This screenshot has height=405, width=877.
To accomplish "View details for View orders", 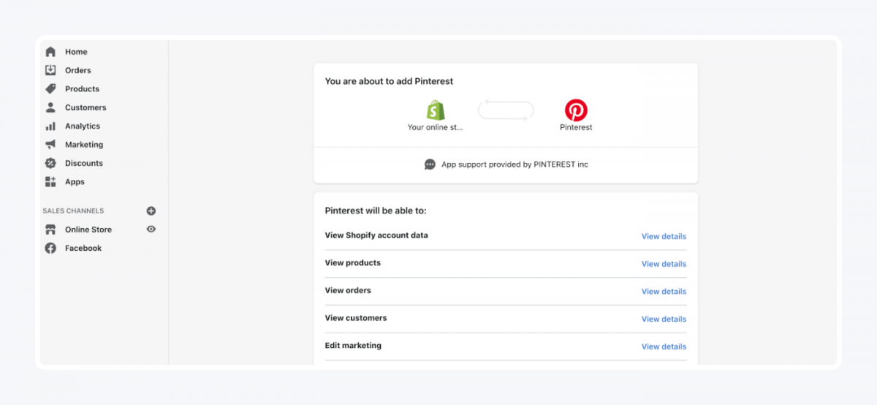I will pyautogui.click(x=664, y=292).
